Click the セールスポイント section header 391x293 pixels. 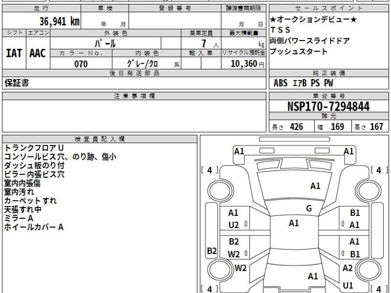[329, 8]
